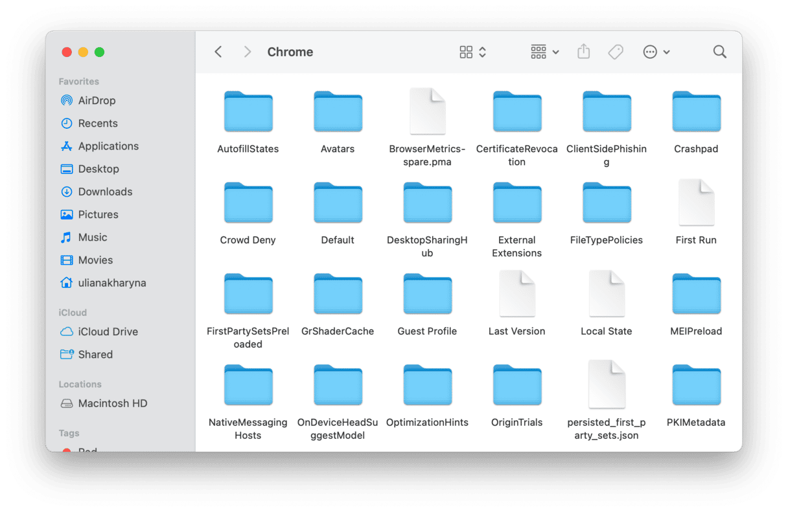The height and width of the screenshot is (512, 788).
Task: Click the Crashpad folder icon
Action: pos(696,112)
